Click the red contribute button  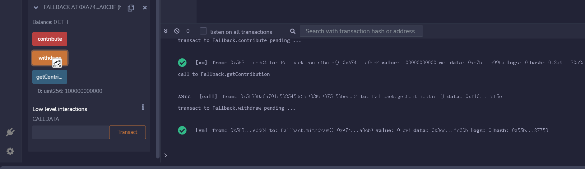click(50, 39)
